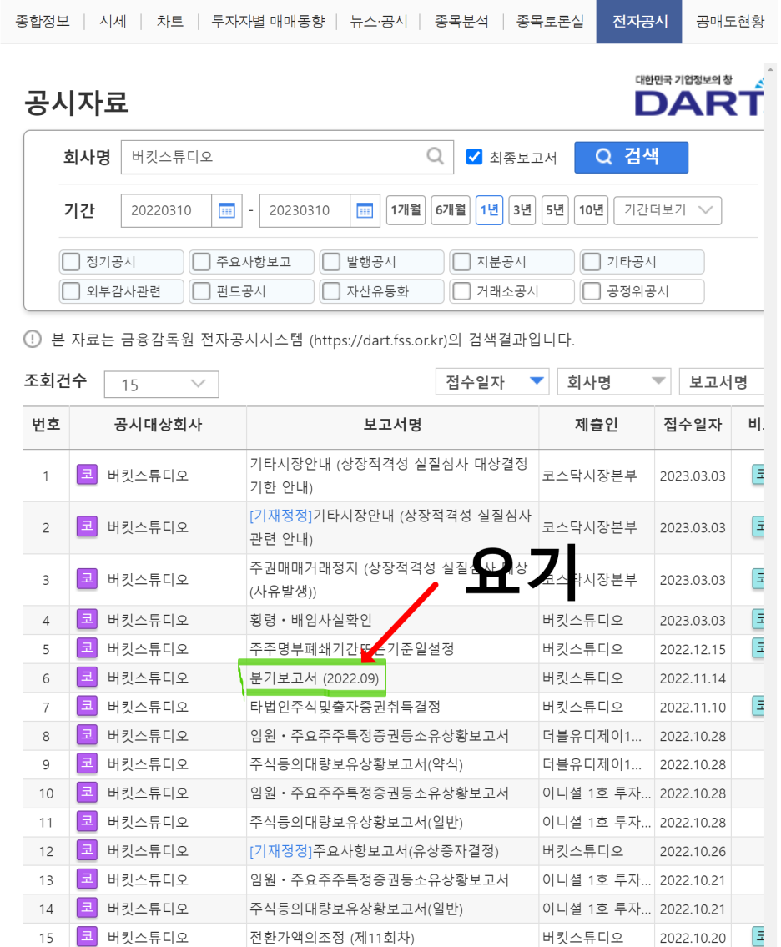781x947 pixels.
Task: Open the start date calendar picker
Action: point(226,211)
